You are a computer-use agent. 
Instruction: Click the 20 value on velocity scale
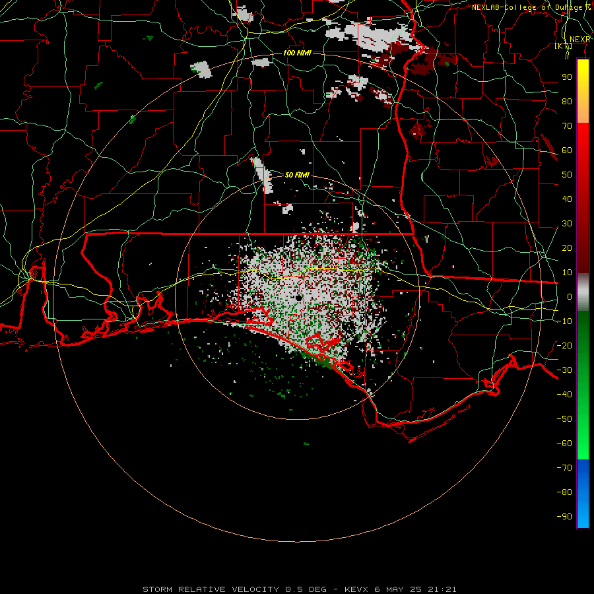point(567,247)
